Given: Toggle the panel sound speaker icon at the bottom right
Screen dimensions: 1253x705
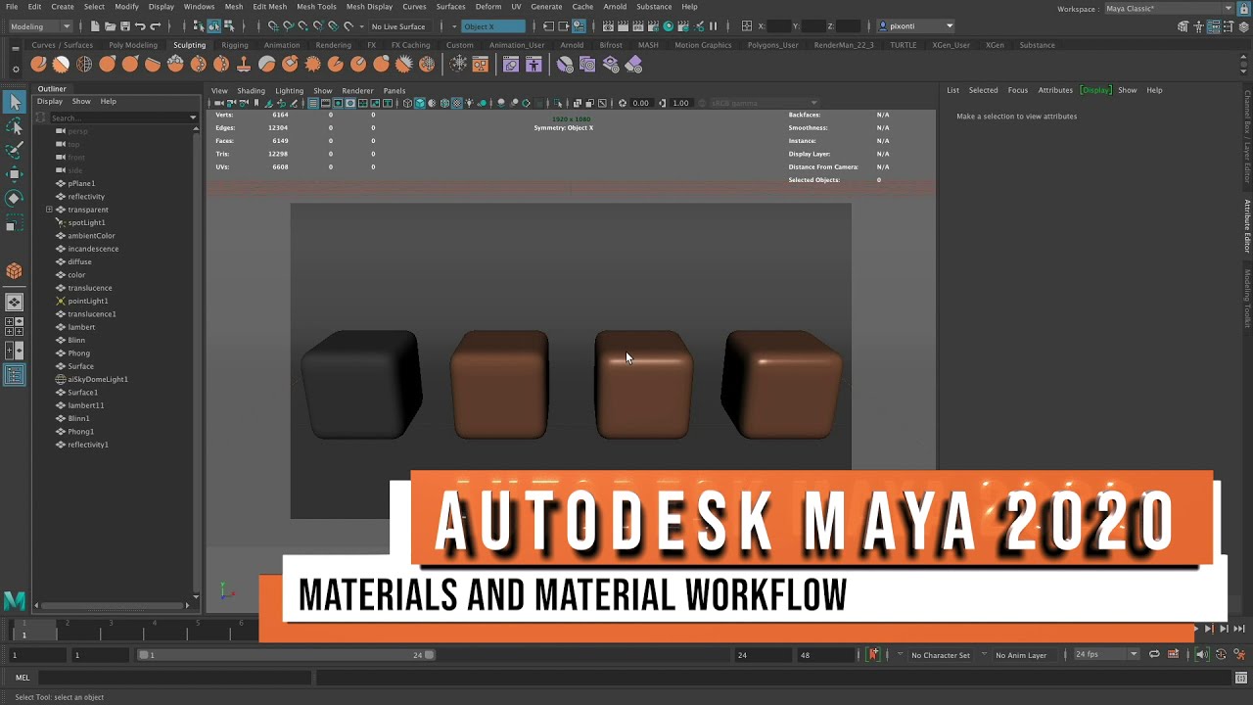Looking at the screenshot, I should 1201,654.
